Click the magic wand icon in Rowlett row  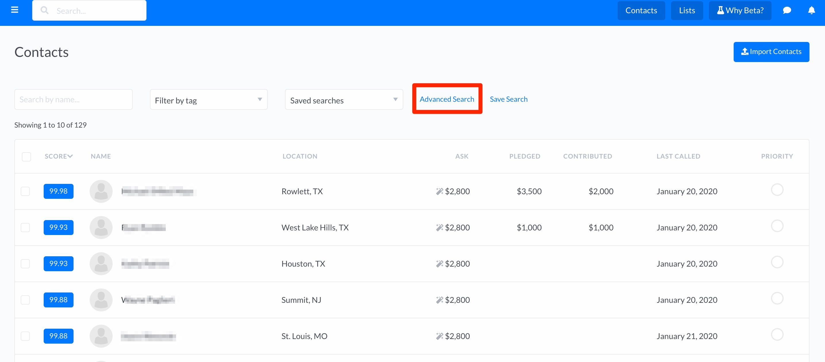click(440, 191)
